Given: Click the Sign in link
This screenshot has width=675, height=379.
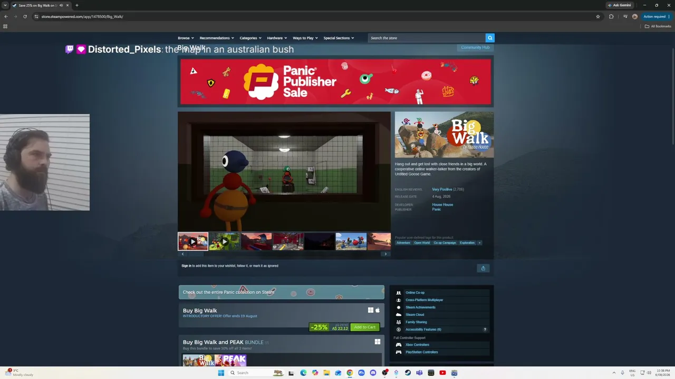Looking at the screenshot, I should click(x=186, y=266).
